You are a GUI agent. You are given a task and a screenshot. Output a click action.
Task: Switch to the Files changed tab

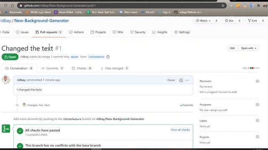[x=114, y=68]
